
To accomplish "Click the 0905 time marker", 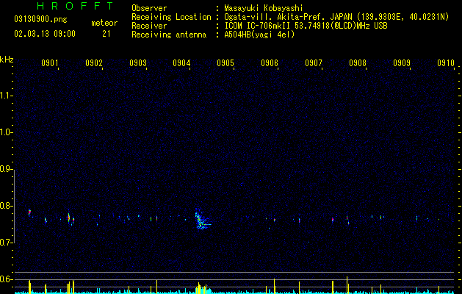I will pos(225,63).
